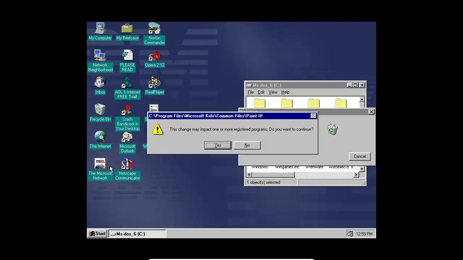Close the Paint It! confirmation dialog

click(x=313, y=116)
